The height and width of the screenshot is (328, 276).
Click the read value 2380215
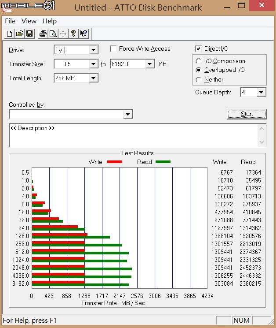(250, 283)
